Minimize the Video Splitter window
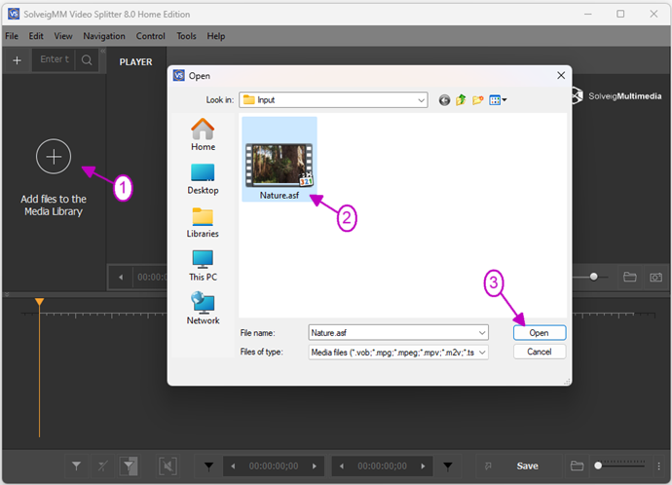Viewport: 672px width, 485px height. point(588,15)
